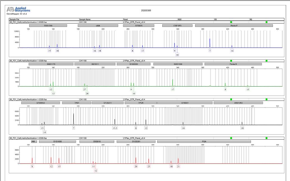
Task: Click the Applied Biosystems logo
Action: coord(18,9)
